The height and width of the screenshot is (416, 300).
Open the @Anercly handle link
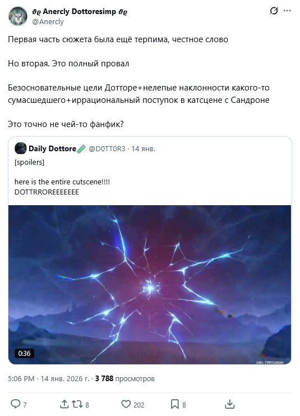click(48, 21)
